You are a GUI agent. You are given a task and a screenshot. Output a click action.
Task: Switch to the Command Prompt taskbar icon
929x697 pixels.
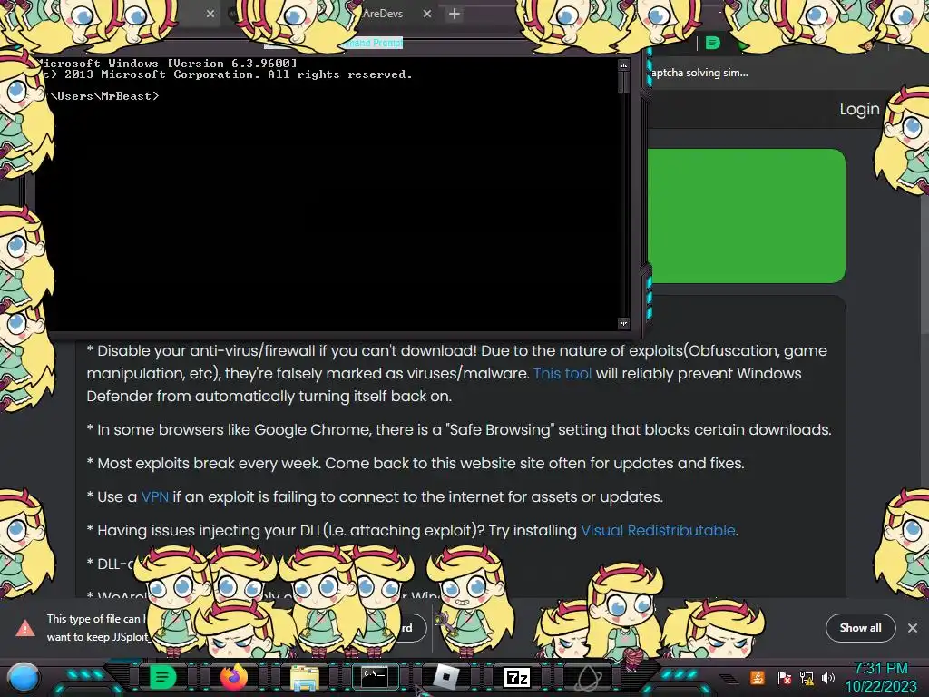(375, 676)
